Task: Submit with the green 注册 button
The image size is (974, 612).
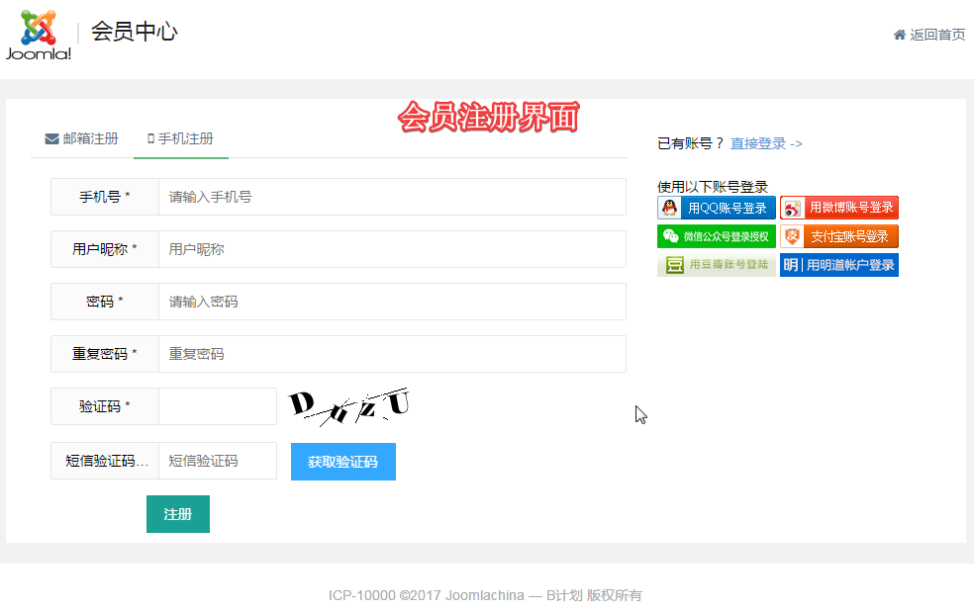Action: click(x=177, y=514)
